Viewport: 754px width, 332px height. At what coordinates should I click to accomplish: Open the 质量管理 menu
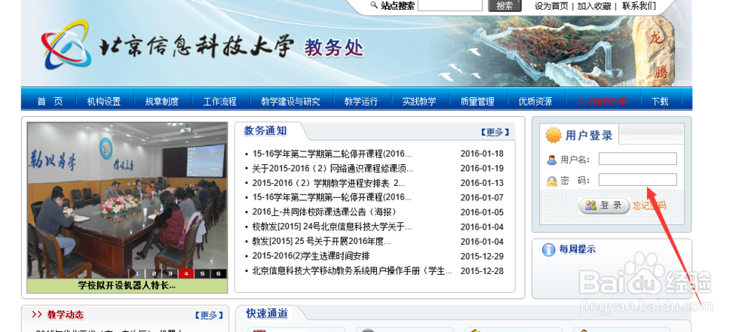477,102
